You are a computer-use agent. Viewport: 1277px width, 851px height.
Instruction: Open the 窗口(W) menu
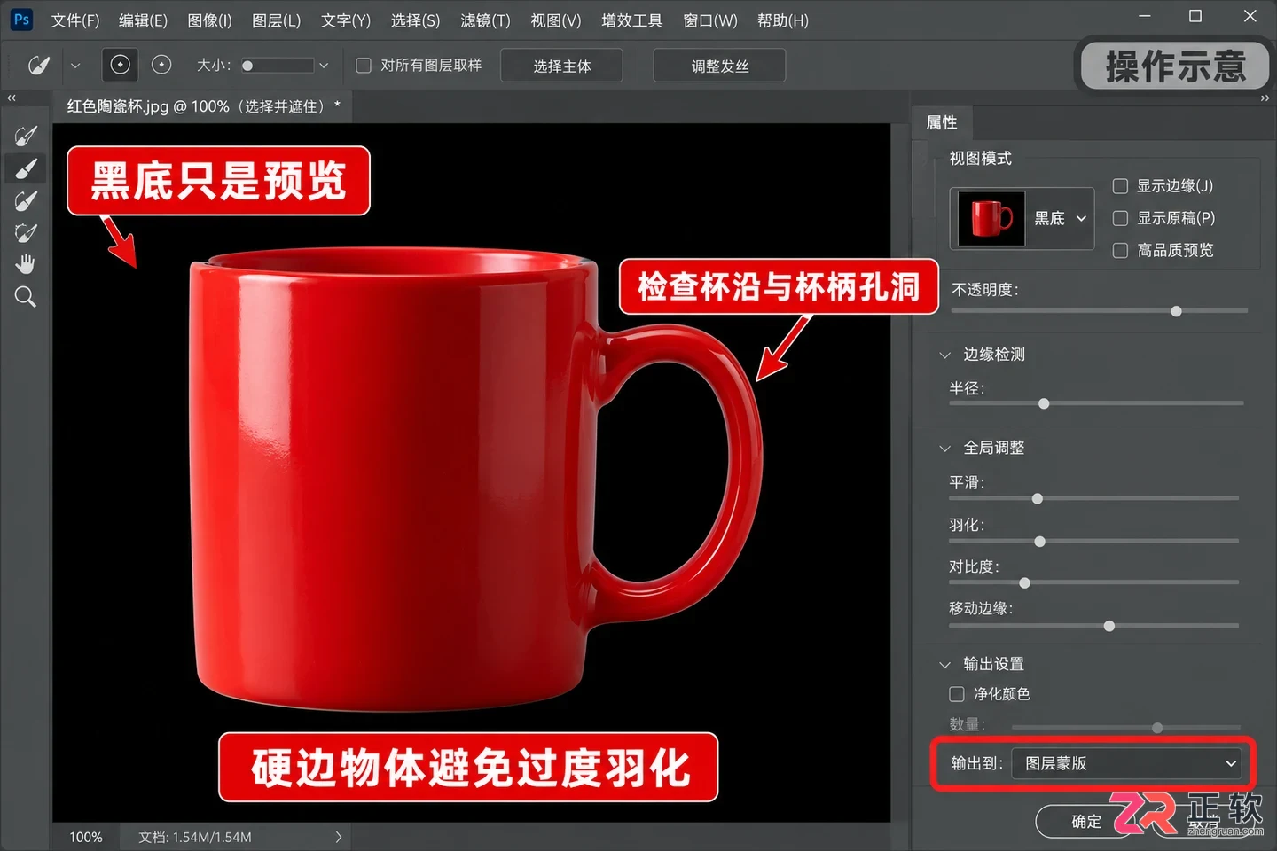[710, 20]
